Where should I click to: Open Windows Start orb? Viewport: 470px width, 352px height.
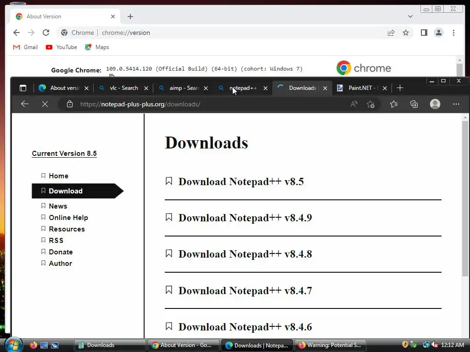13,345
